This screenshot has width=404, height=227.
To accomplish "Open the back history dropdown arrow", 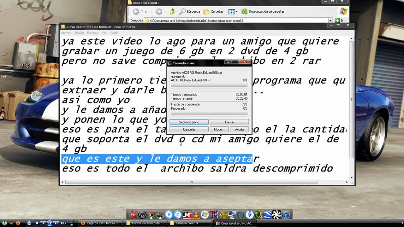I will [151, 11].
